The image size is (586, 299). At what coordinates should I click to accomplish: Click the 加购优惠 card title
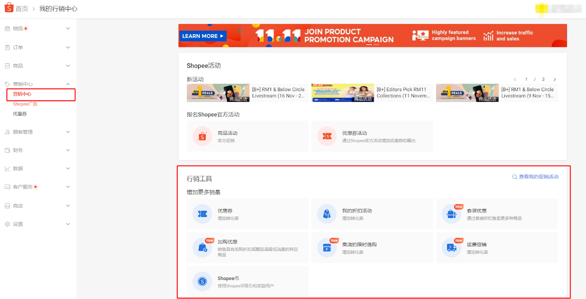point(227,242)
